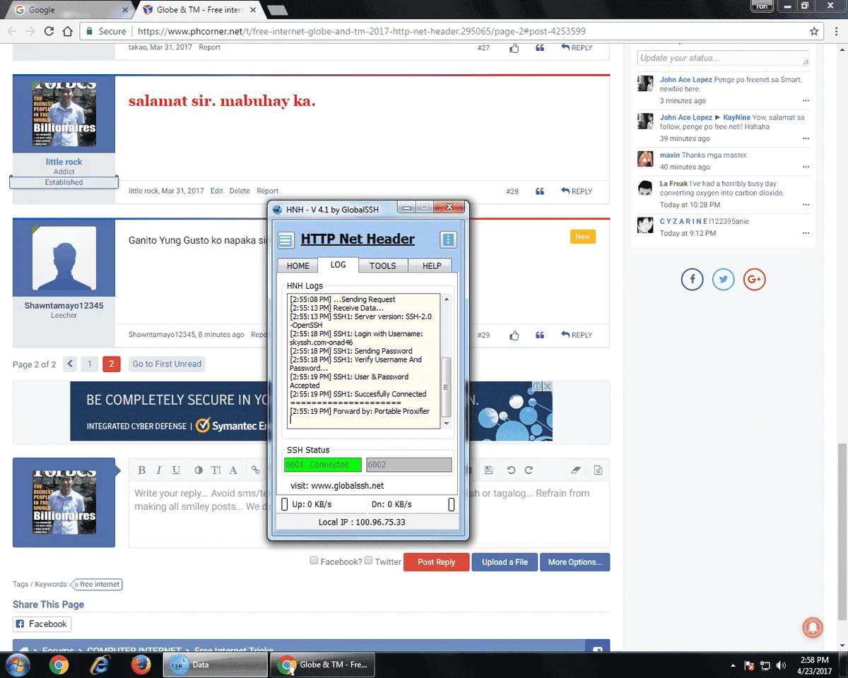
Task: Reload the page in Chrome
Action: (49, 31)
